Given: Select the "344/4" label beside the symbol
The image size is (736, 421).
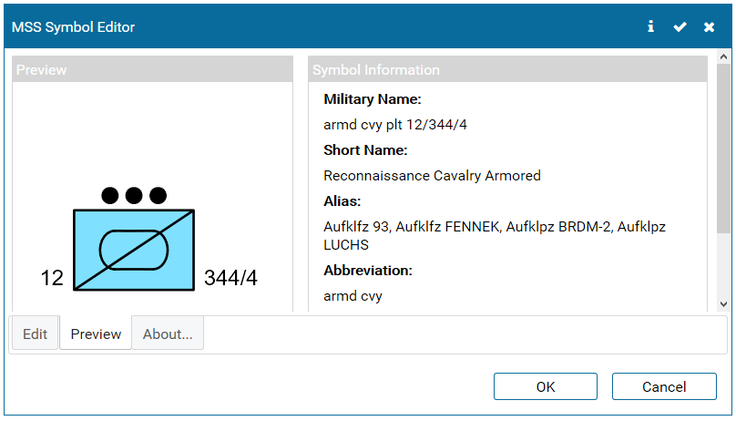Looking at the screenshot, I should [x=230, y=278].
